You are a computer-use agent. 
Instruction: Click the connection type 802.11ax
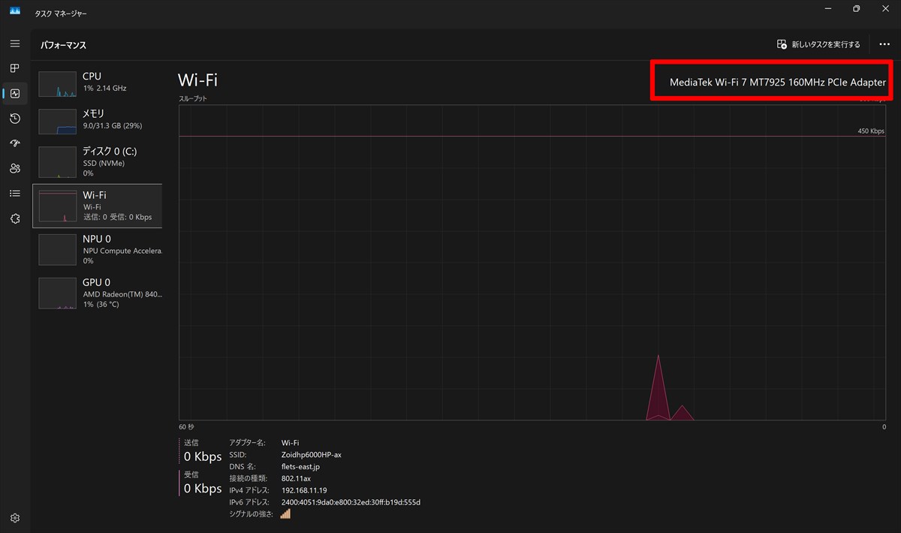(296, 478)
